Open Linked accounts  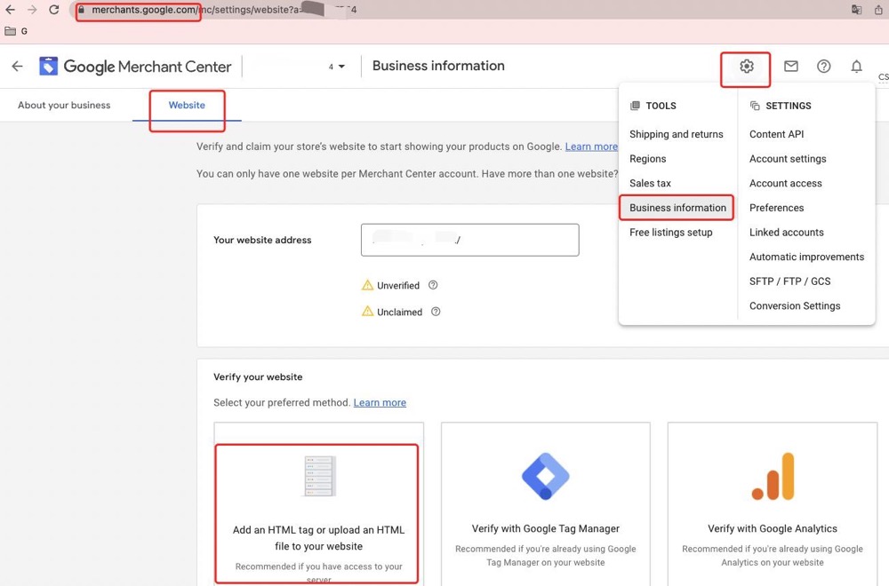(787, 232)
